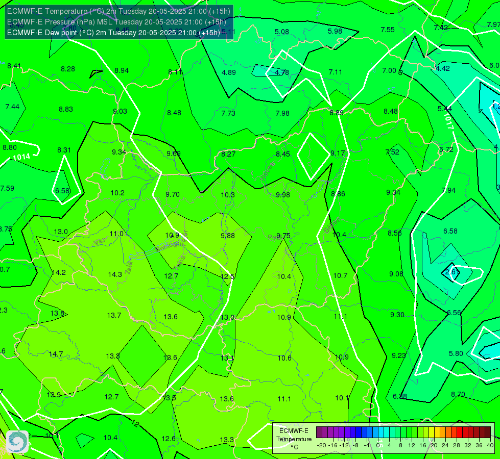Viewport: 500px width, 459px height.
Task: Click the grid value 11.0
Action: pos(116,234)
